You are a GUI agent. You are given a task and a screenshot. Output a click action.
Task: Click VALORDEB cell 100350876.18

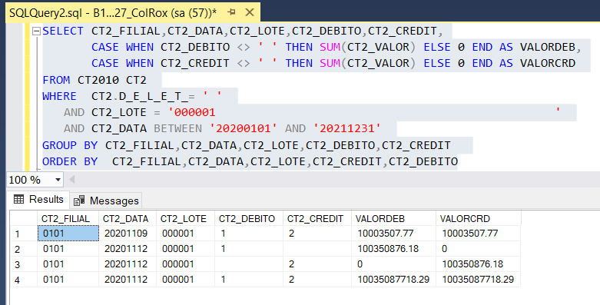[x=394, y=249]
